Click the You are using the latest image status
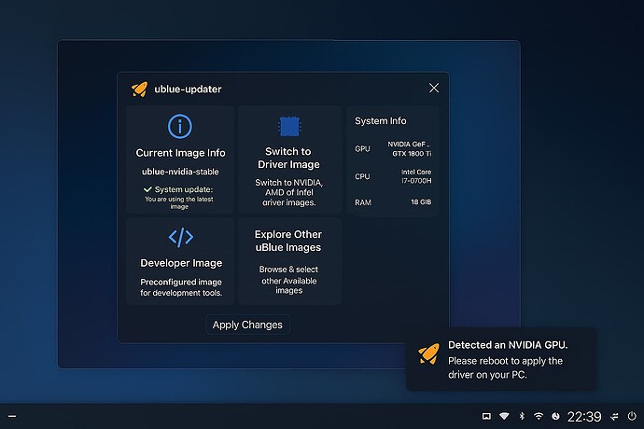Image resolution: width=644 pixels, height=429 pixels. click(x=179, y=202)
